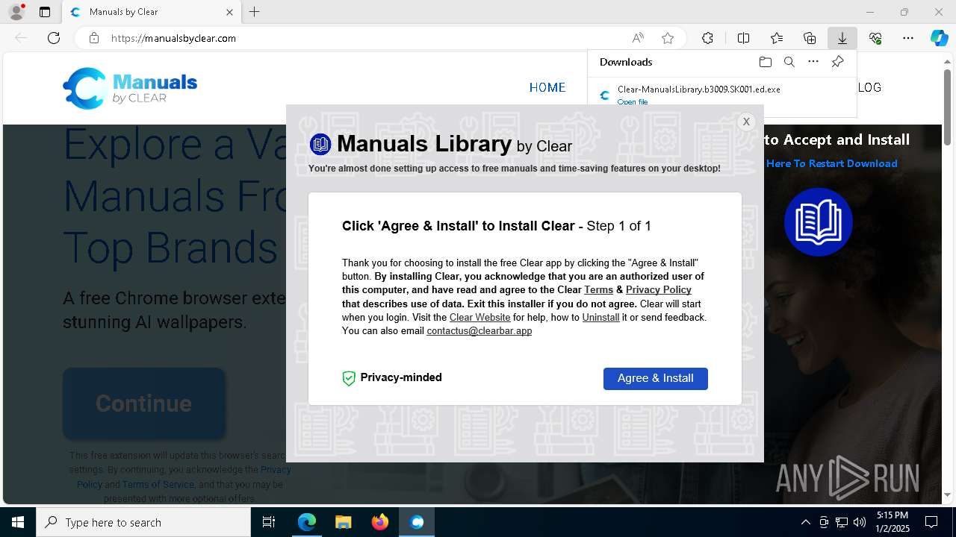Open the tab actions menu icon
956x537 pixels.
45,12
